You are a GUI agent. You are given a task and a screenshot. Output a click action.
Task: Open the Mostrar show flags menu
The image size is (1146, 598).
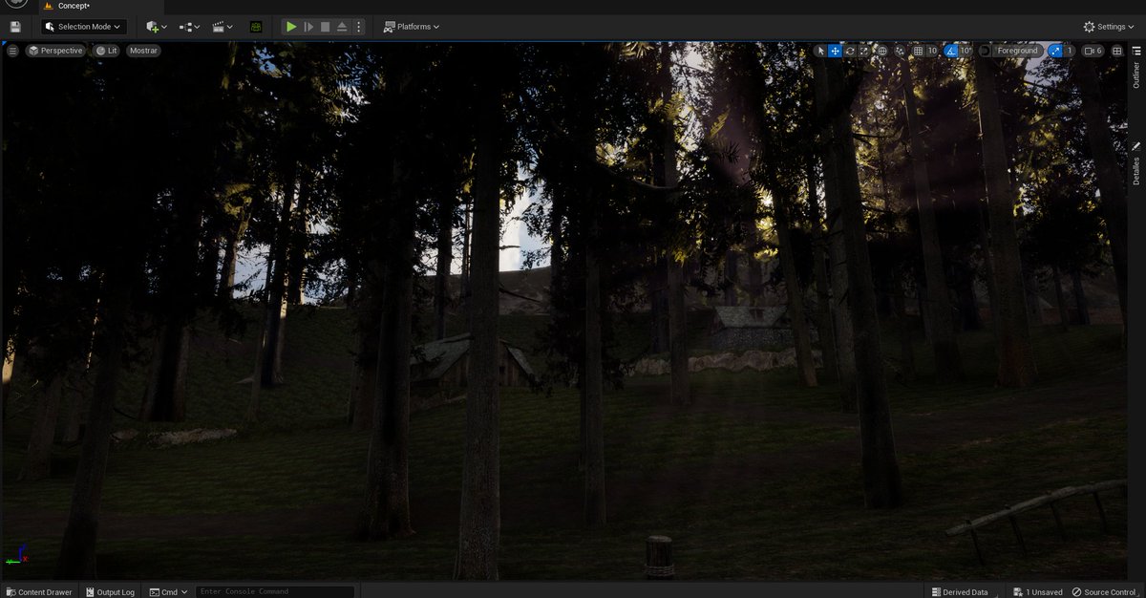pos(143,51)
